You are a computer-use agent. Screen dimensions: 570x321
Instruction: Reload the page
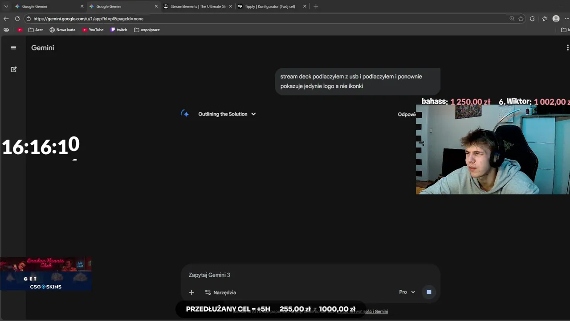[17, 19]
